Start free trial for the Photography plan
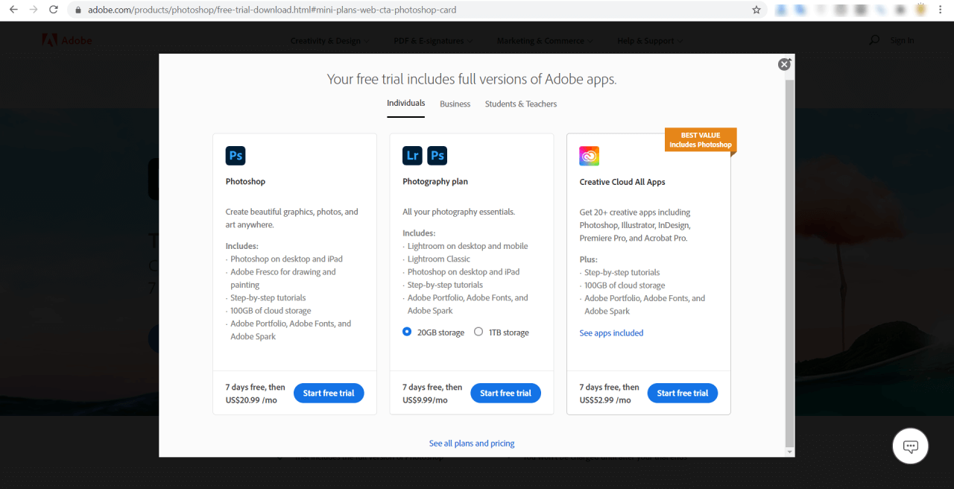 click(505, 393)
